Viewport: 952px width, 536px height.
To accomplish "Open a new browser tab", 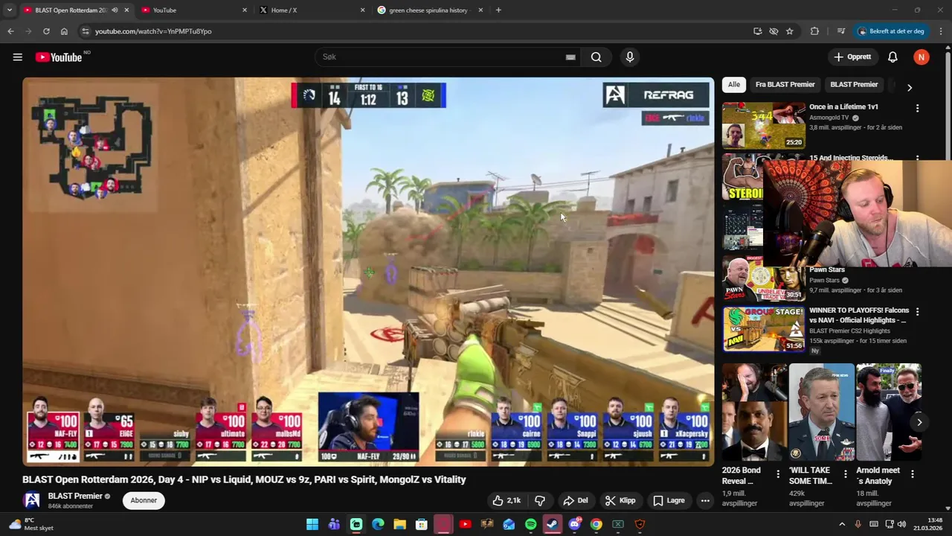I will [x=498, y=10].
